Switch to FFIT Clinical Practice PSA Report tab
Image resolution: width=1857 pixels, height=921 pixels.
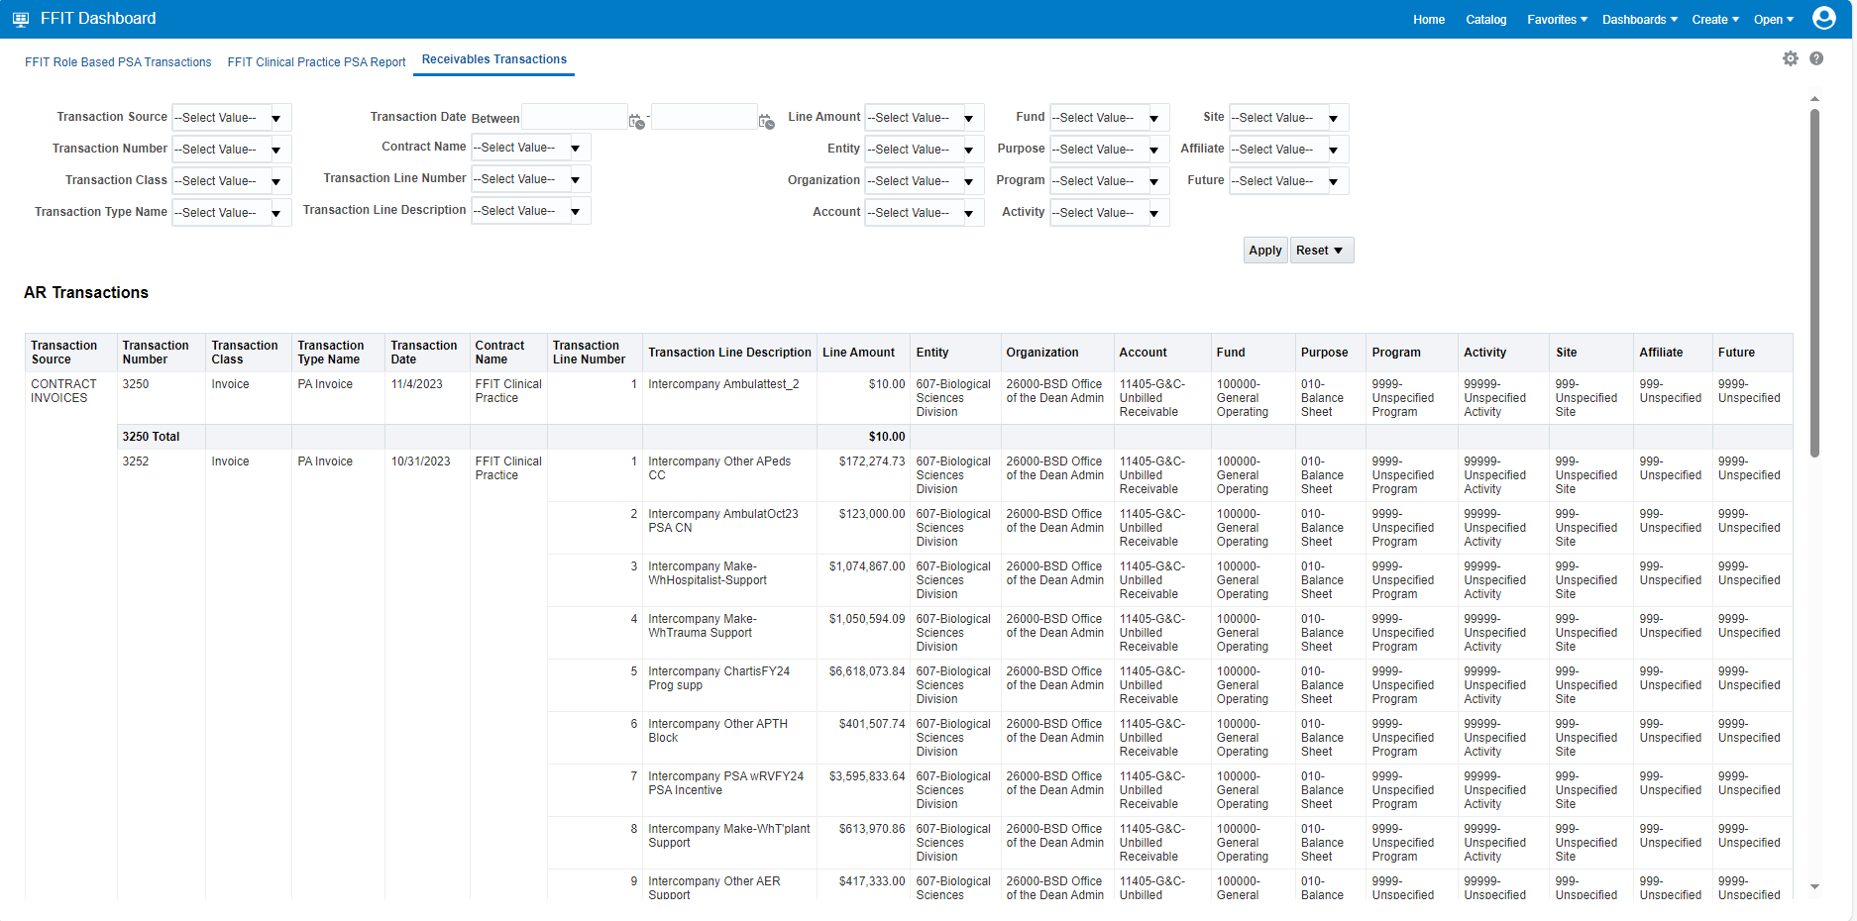point(316,62)
